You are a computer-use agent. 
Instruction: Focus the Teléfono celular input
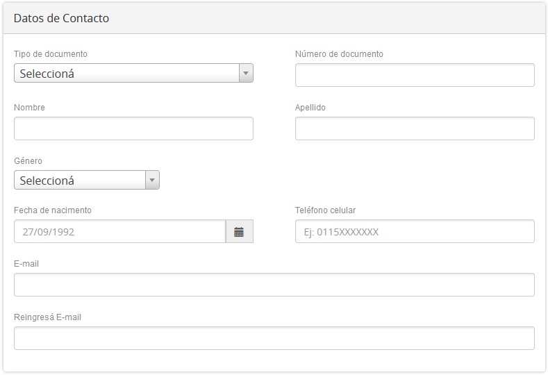tap(415, 232)
